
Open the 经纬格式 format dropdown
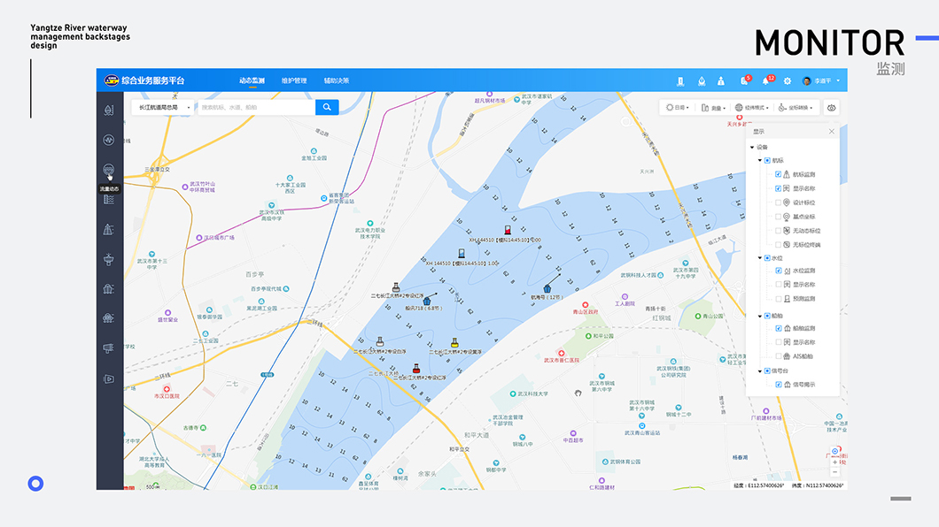point(751,108)
